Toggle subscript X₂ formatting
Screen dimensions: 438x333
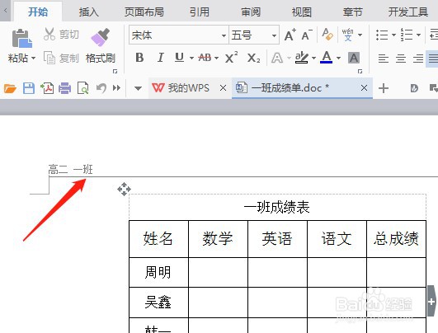click(x=253, y=58)
